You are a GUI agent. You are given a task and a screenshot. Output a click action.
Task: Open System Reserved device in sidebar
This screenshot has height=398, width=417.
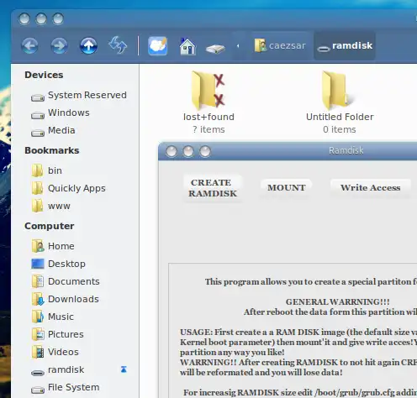coord(79,96)
